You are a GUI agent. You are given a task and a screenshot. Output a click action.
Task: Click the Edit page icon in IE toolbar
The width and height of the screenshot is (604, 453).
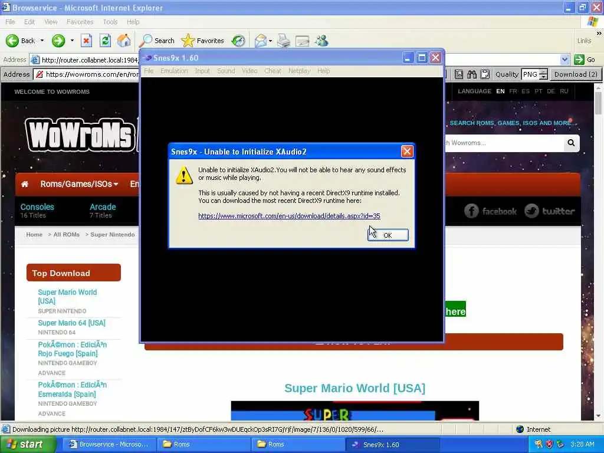[303, 41]
